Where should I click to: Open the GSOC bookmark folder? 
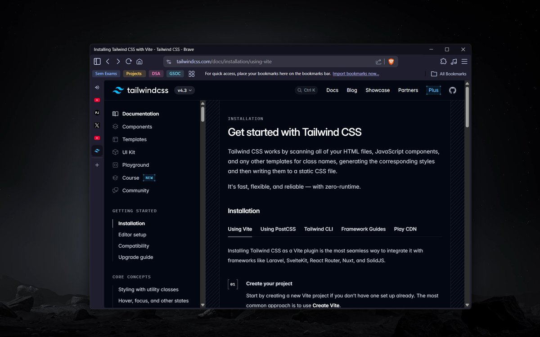(175, 74)
